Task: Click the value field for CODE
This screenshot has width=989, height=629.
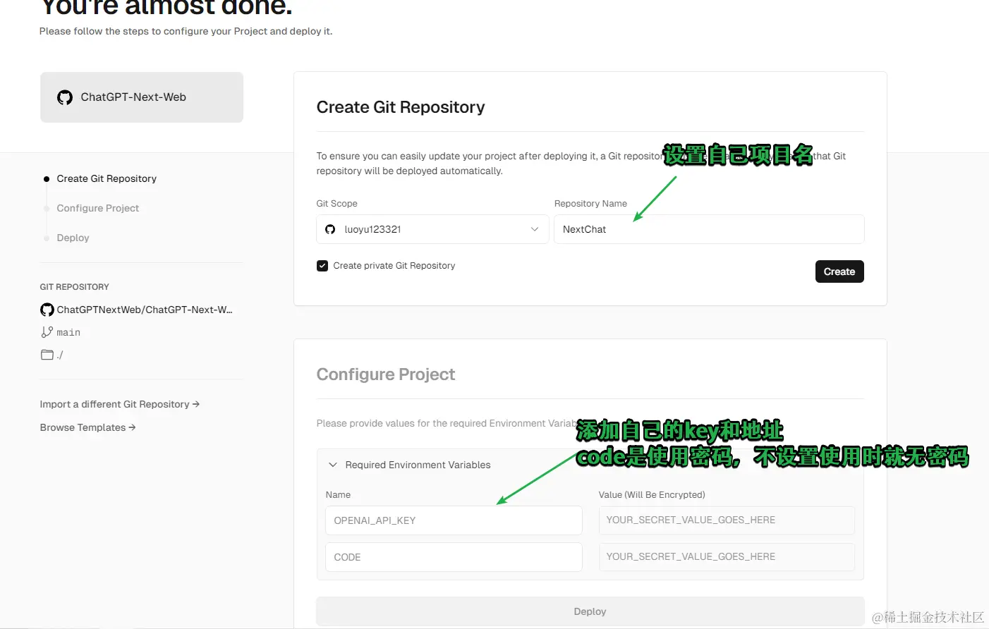Action: pos(727,556)
